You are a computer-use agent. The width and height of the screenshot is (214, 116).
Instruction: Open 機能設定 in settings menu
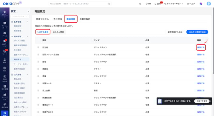pos(18,26)
